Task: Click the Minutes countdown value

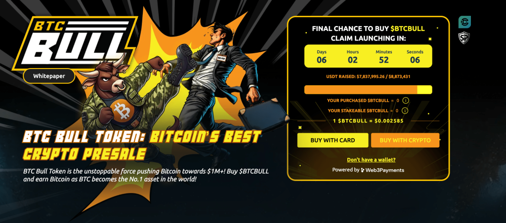Action: click(383, 60)
